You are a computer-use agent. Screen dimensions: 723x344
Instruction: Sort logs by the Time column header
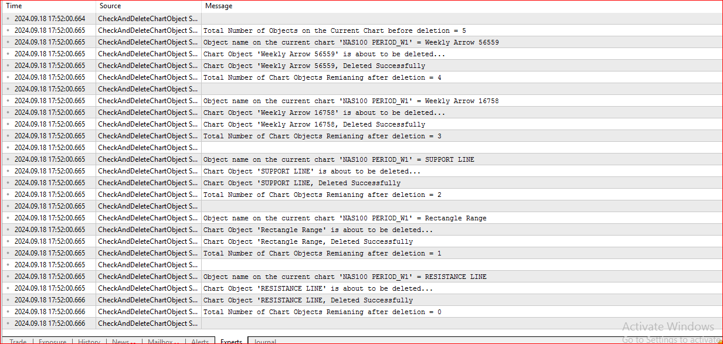[14, 6]
